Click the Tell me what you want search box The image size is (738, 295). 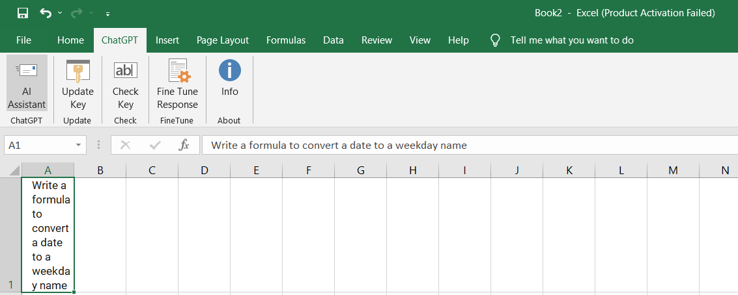tap(571, 40)
